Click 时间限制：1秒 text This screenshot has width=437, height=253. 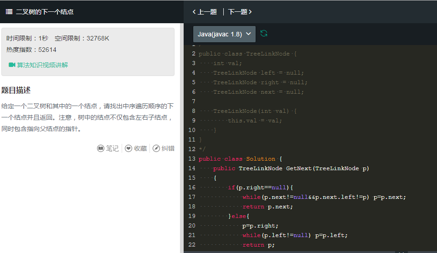(x=27, y=38)
